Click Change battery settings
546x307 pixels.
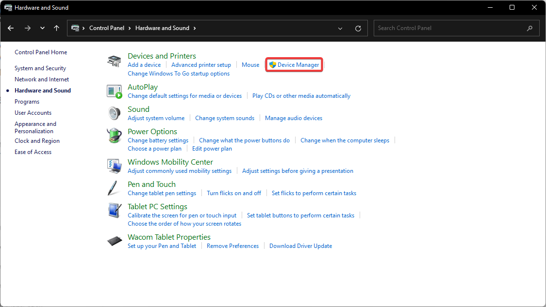tap(158, 140)
